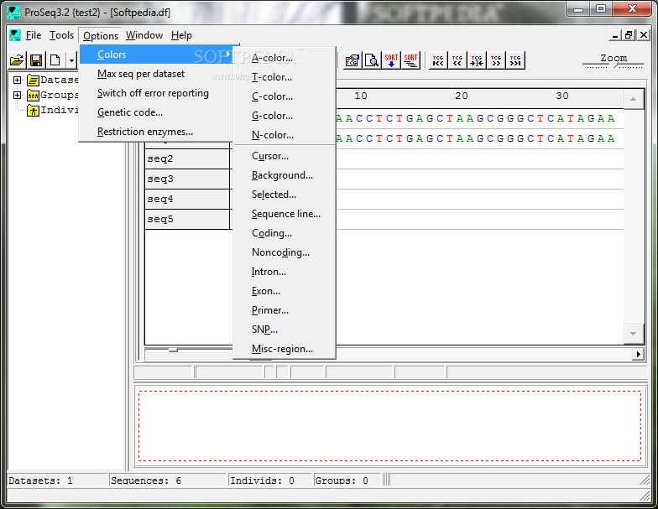Screen dimensions: 658x509
Task: Select the seq4 row label
Action: pyautogui.click(x=188, y=200)
